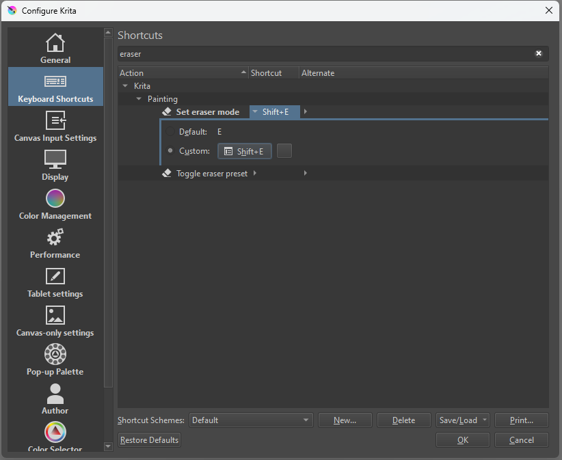Print the shortcuts list
This screenshot has height=460, width=562.
coord(522,420)
